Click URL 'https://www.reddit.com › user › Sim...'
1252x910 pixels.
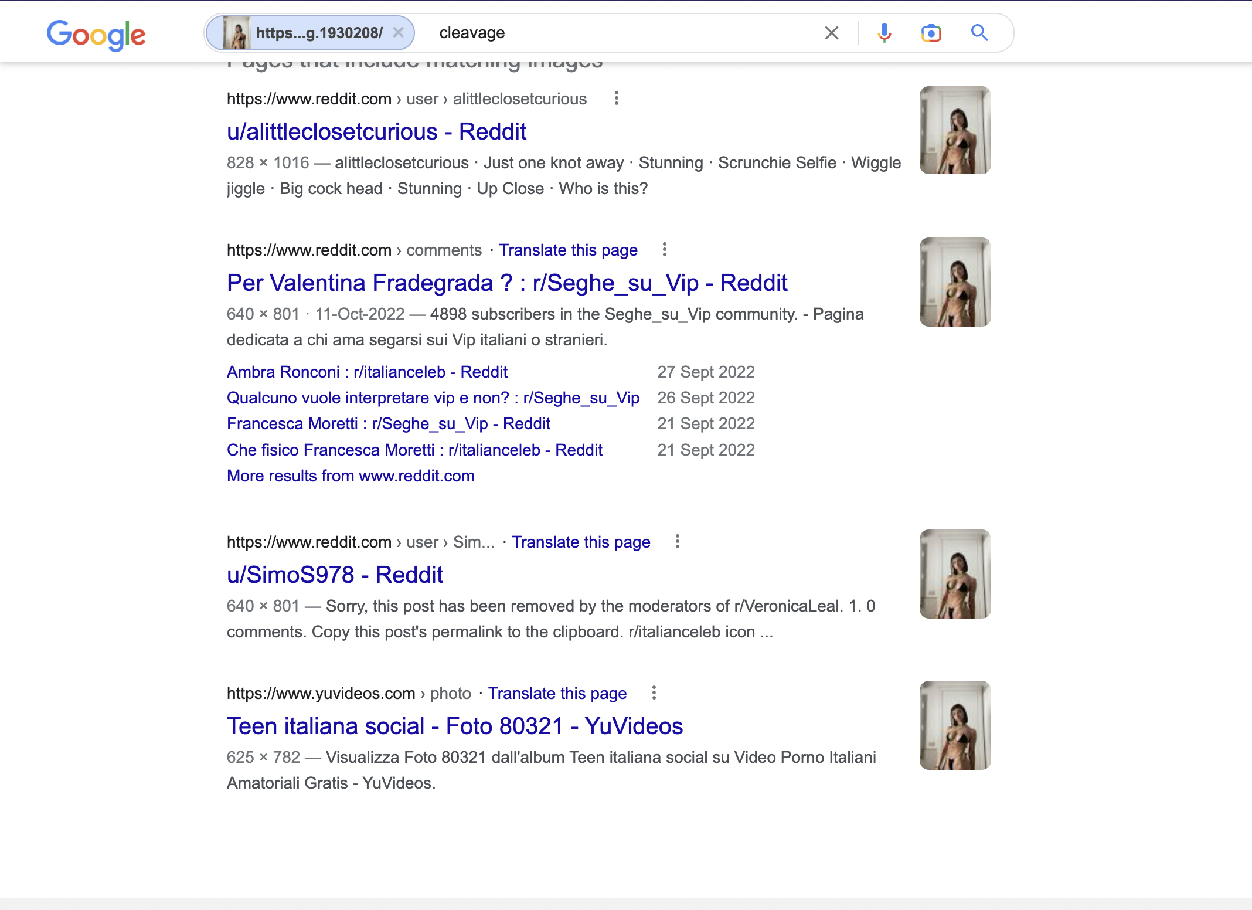(x=360, y=542)
